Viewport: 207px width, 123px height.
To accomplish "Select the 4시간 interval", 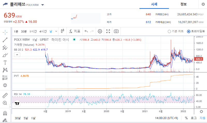I will (43, 31).
